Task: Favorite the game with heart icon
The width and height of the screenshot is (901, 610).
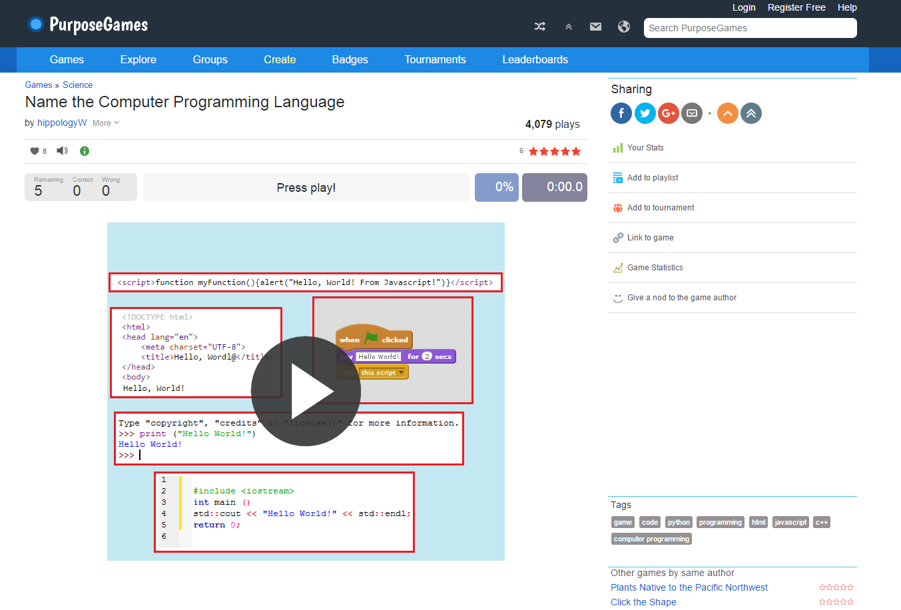Action: click(x=35, y=151)
